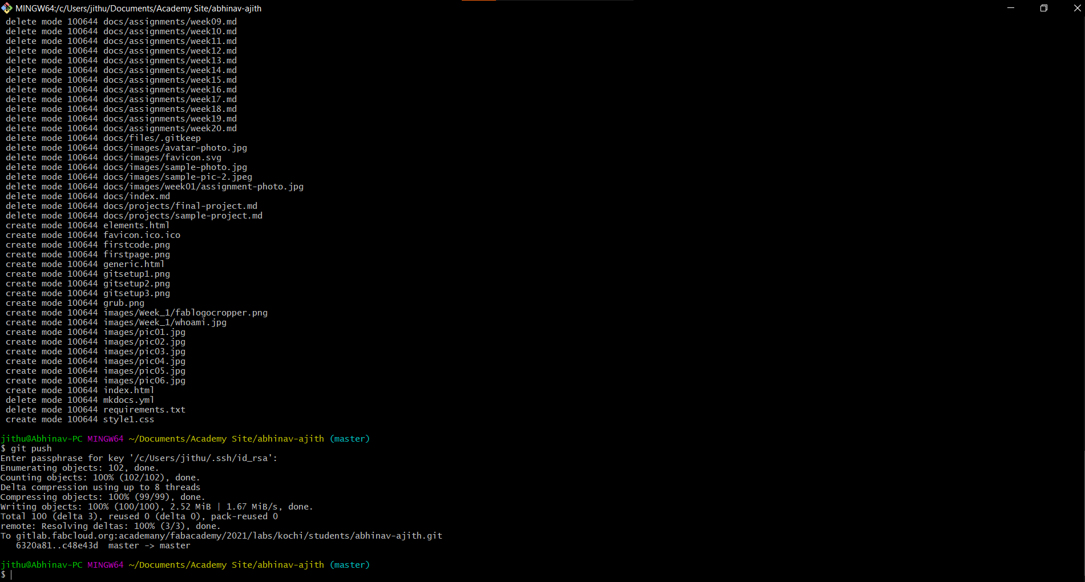Restore down the MINGW64 terminal window

1044,8
